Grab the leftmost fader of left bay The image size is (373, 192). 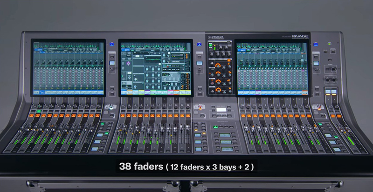point(21,129)
